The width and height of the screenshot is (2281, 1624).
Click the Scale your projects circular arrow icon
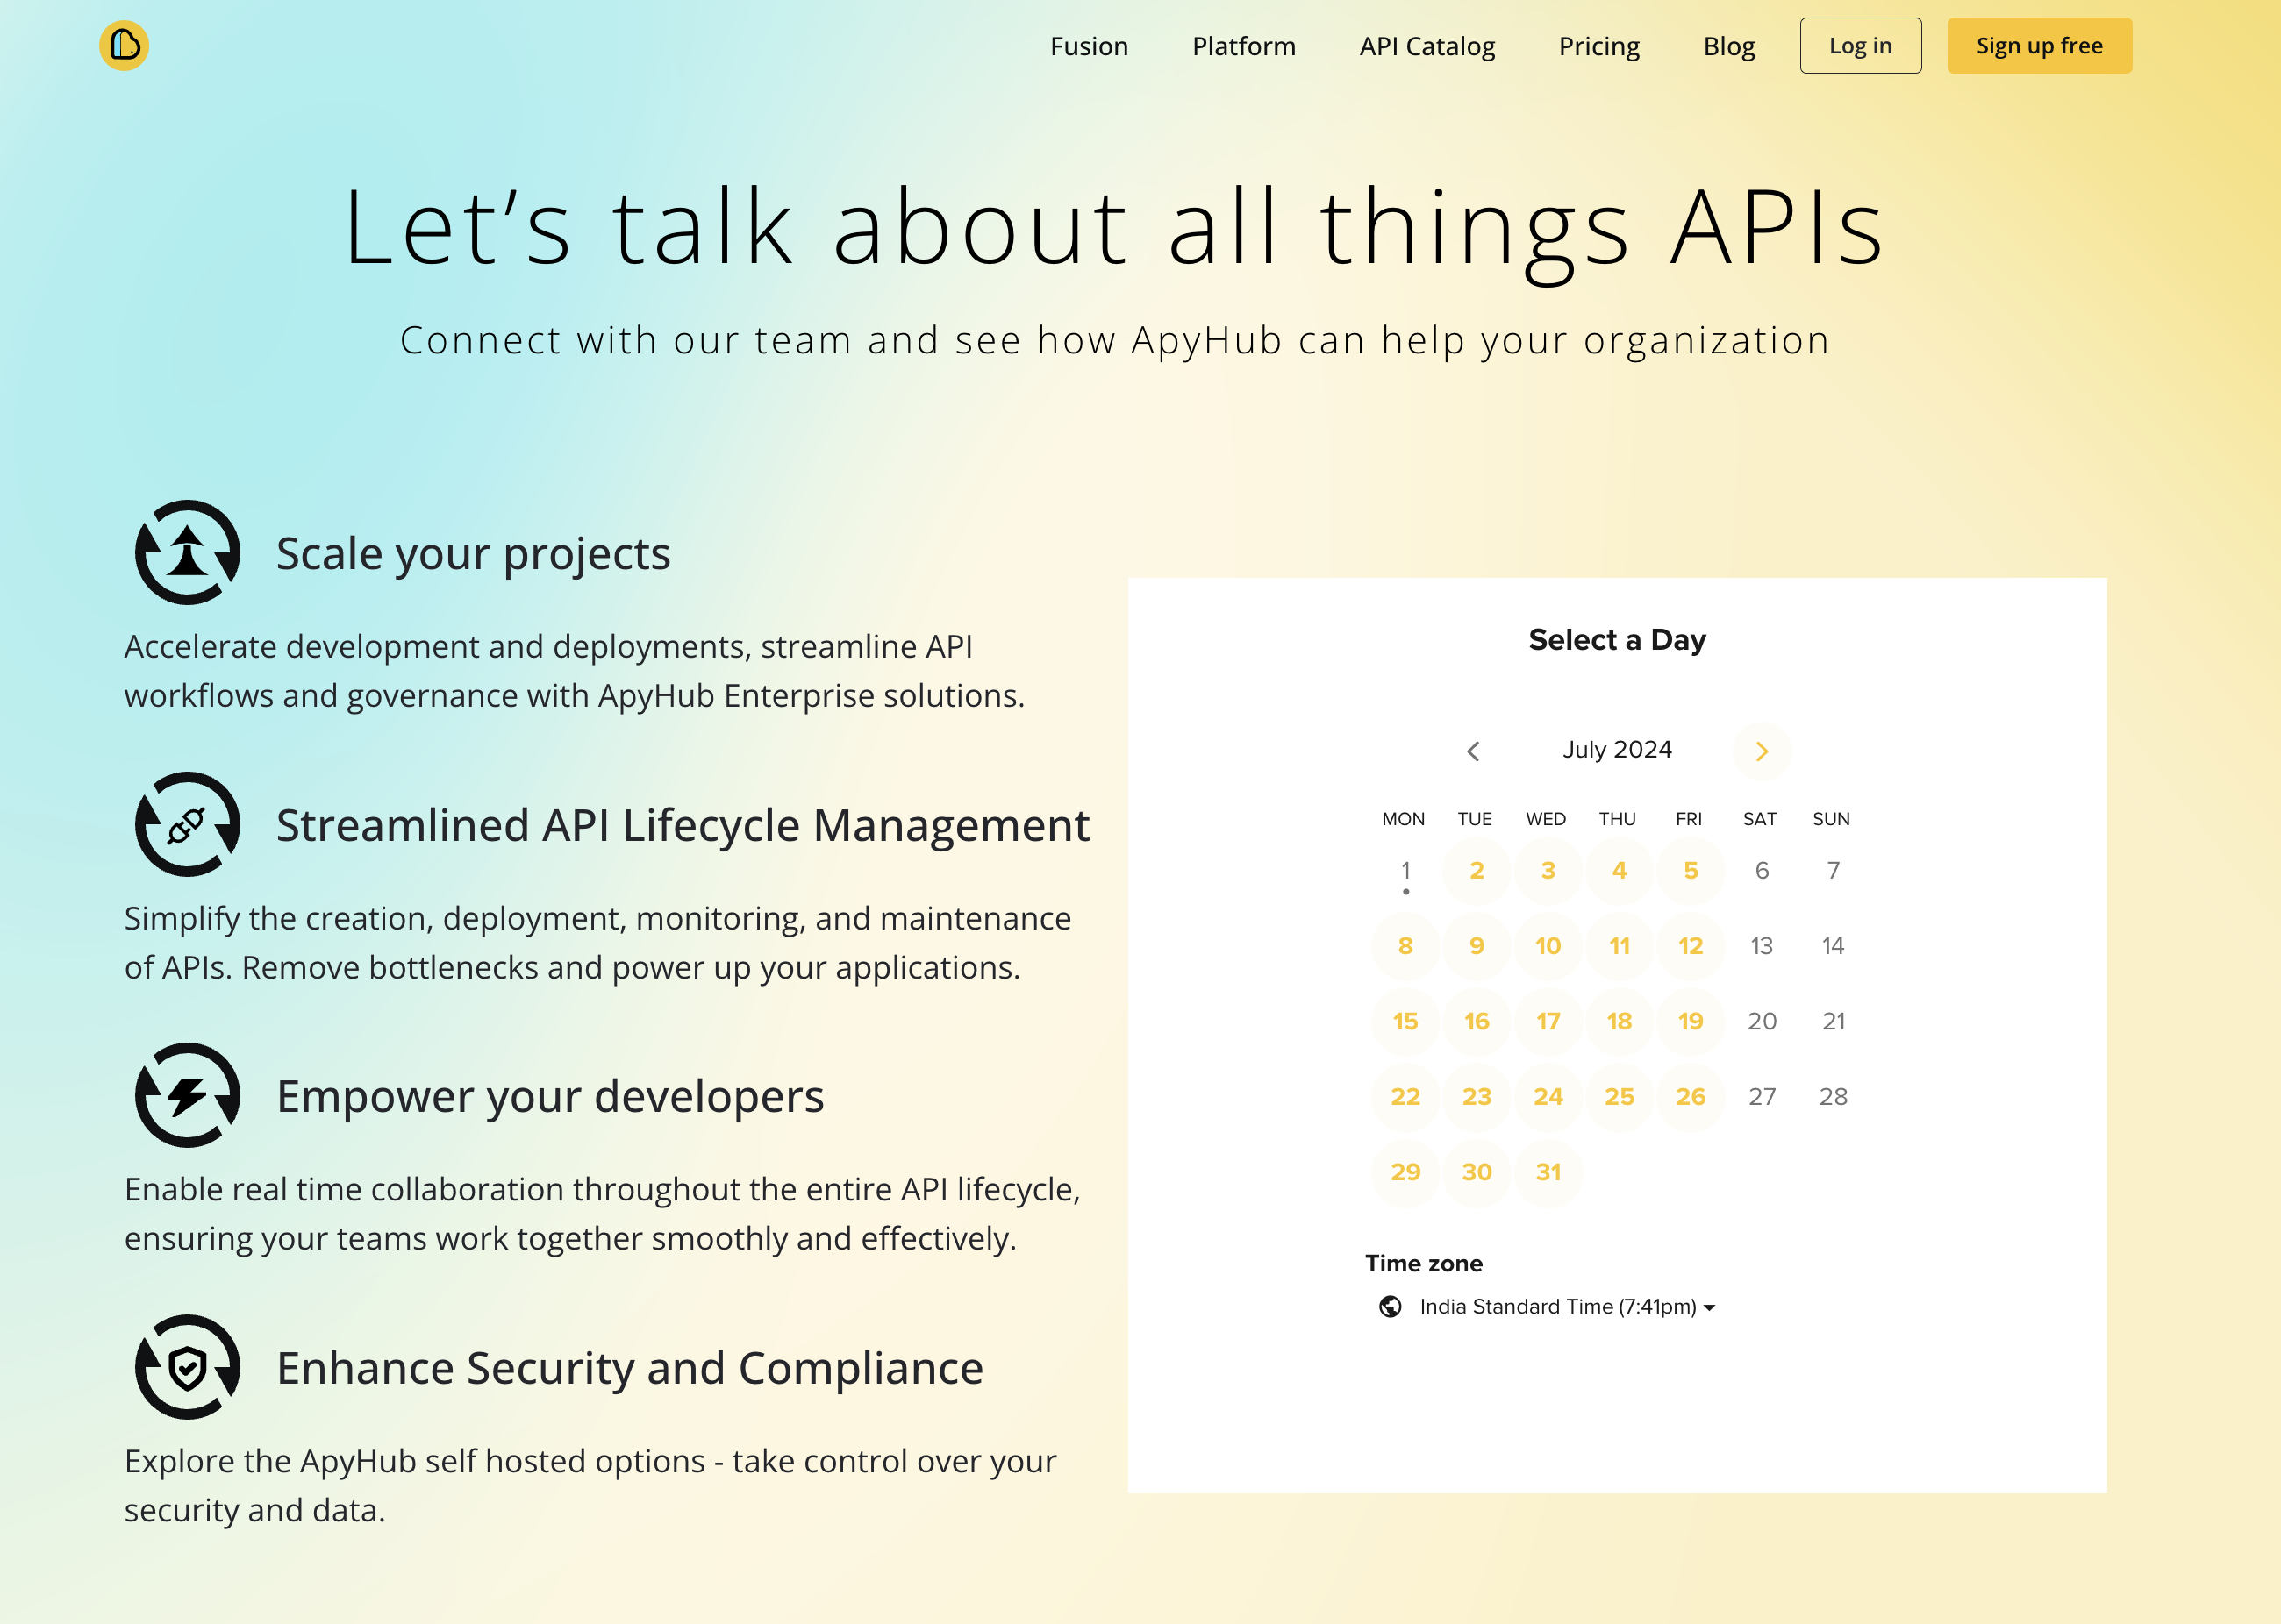tap(186, 553)
